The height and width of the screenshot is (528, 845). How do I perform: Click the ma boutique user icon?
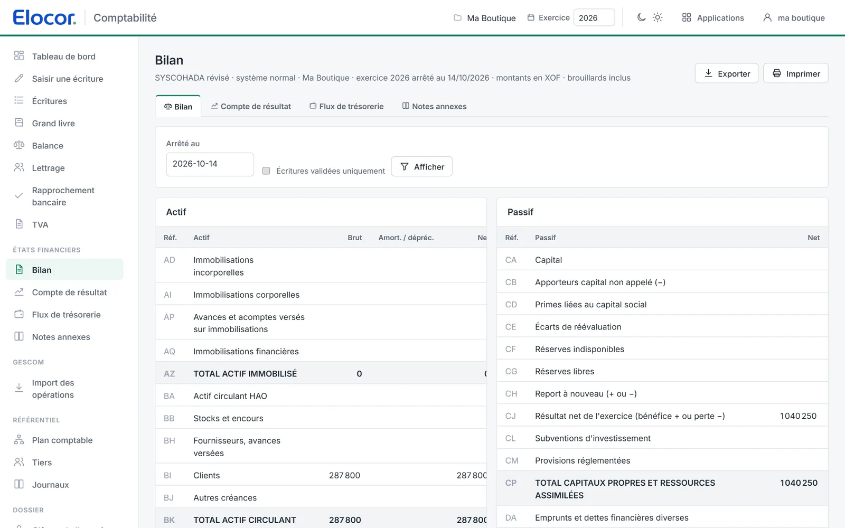tap(767, 17)
